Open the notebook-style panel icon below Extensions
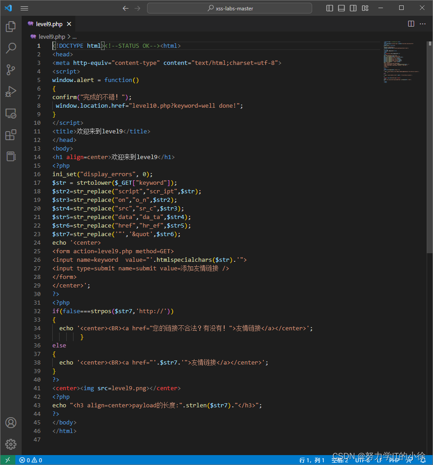Viewport: 433px width, 465px height. click(x=11, y=156)
